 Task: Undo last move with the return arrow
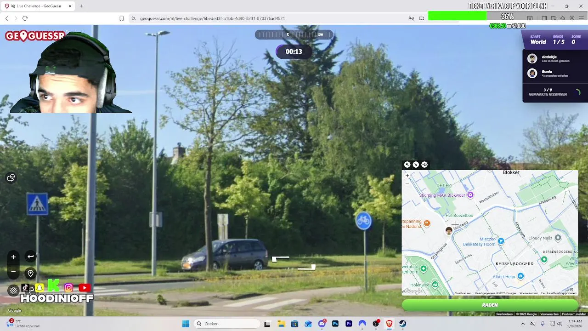point(30,257)
